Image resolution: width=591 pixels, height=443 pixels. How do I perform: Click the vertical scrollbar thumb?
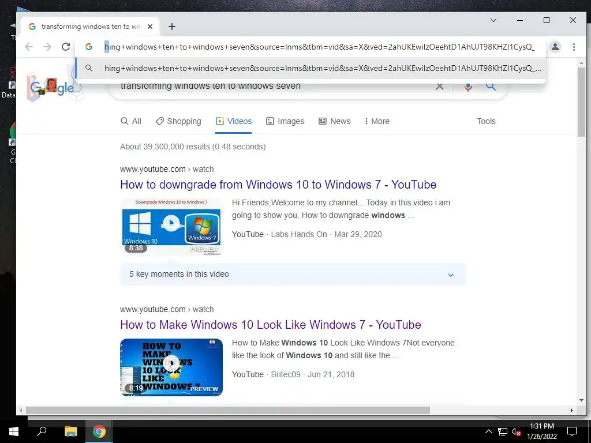(581, 102)
